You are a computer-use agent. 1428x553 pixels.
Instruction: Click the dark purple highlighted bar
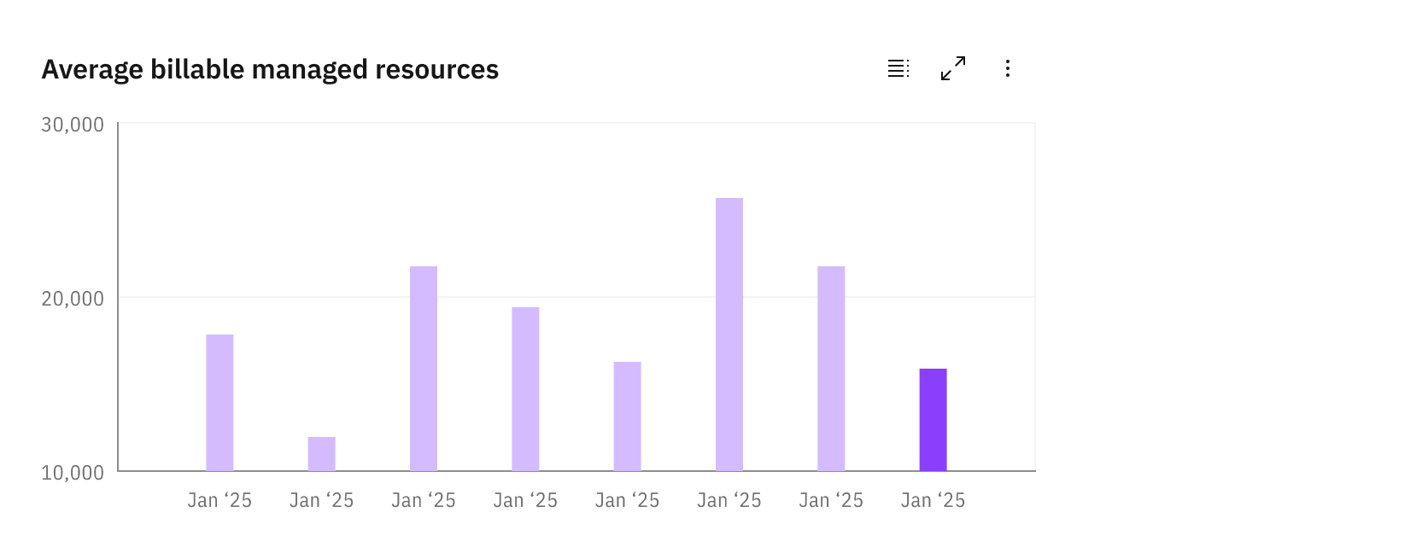coord(933,420)
